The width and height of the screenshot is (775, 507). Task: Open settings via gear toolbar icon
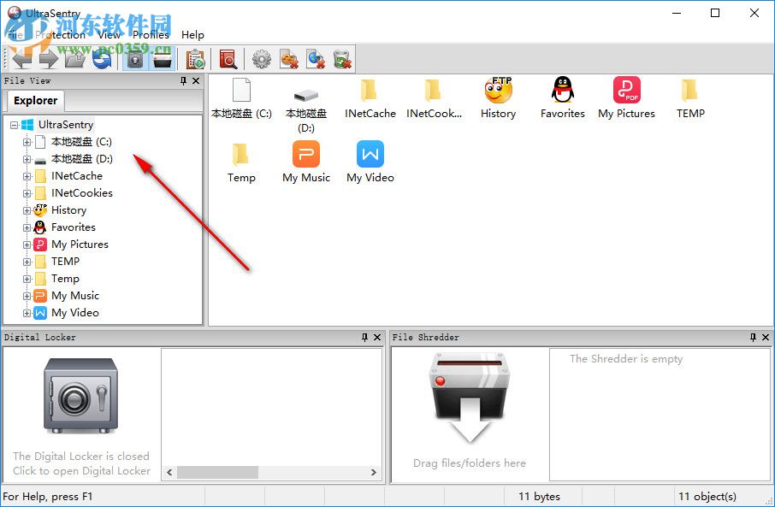point(262,60)
